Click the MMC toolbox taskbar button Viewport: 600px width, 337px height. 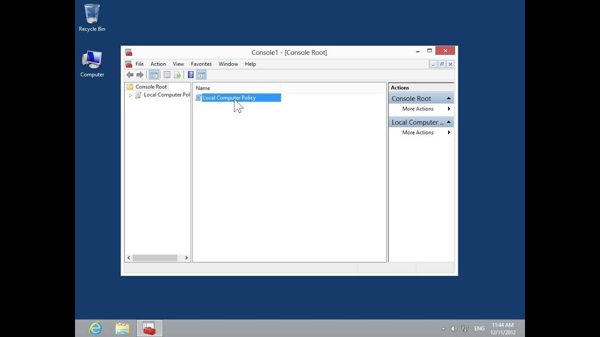[150, 329]
